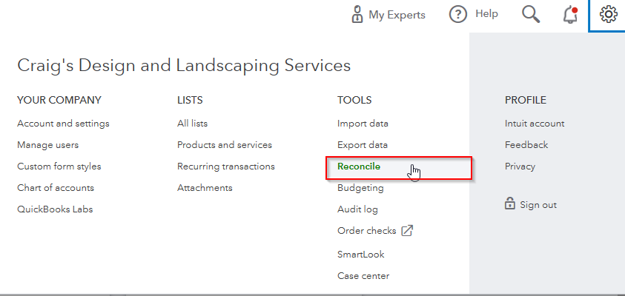Image resolution: width=625 pixels, height=296 pixels.
Task: Click Craig's Design and Landscaping Services title
Action: click(x=184, y=66)
